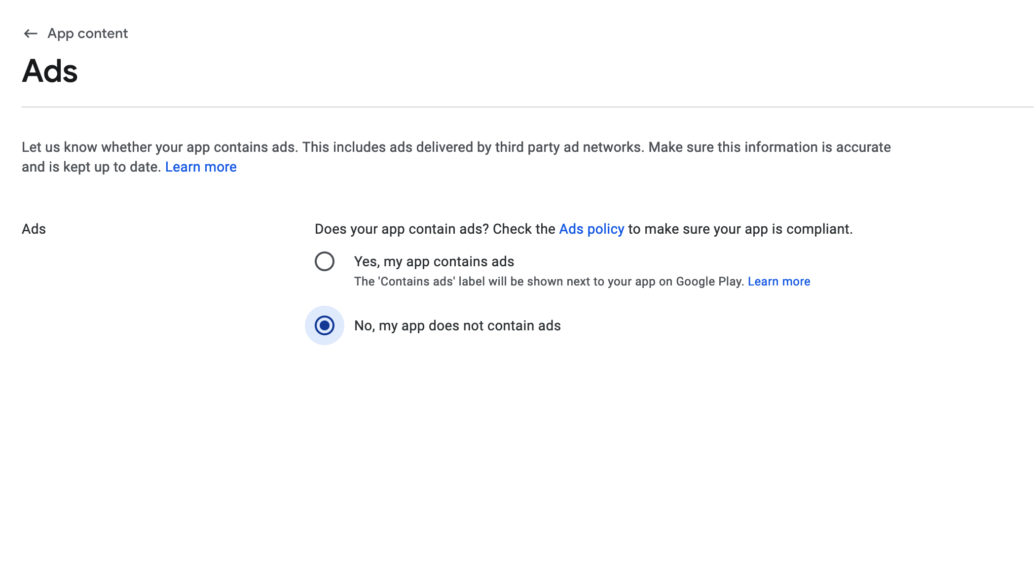Click the 'Contains ads' label helper text

click(549, 282)
